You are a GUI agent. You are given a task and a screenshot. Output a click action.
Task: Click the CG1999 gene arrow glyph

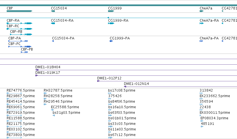[x=111, y=11]
